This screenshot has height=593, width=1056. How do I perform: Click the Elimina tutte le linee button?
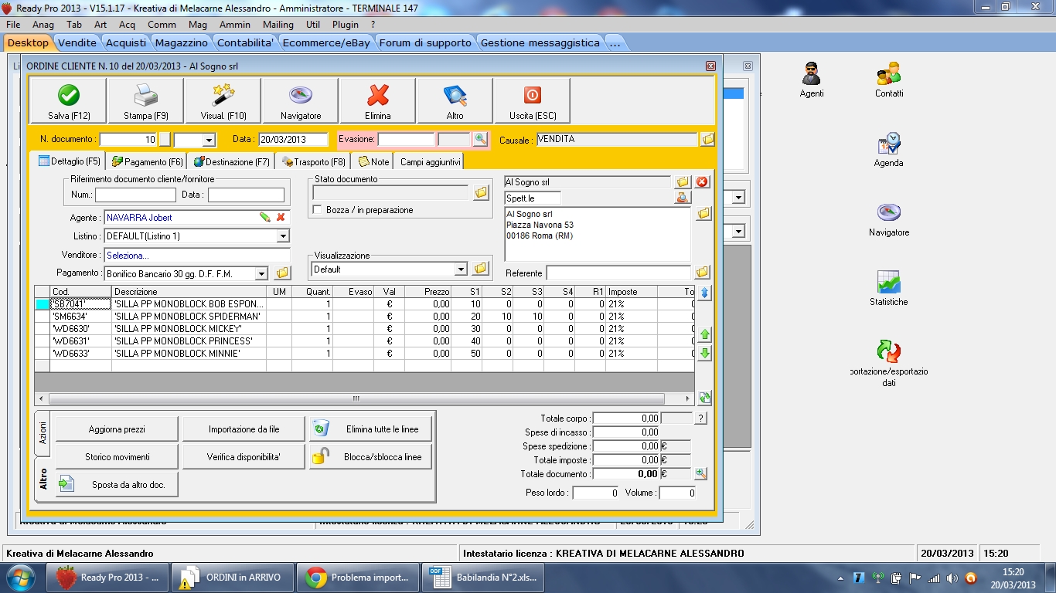(371, 429)
